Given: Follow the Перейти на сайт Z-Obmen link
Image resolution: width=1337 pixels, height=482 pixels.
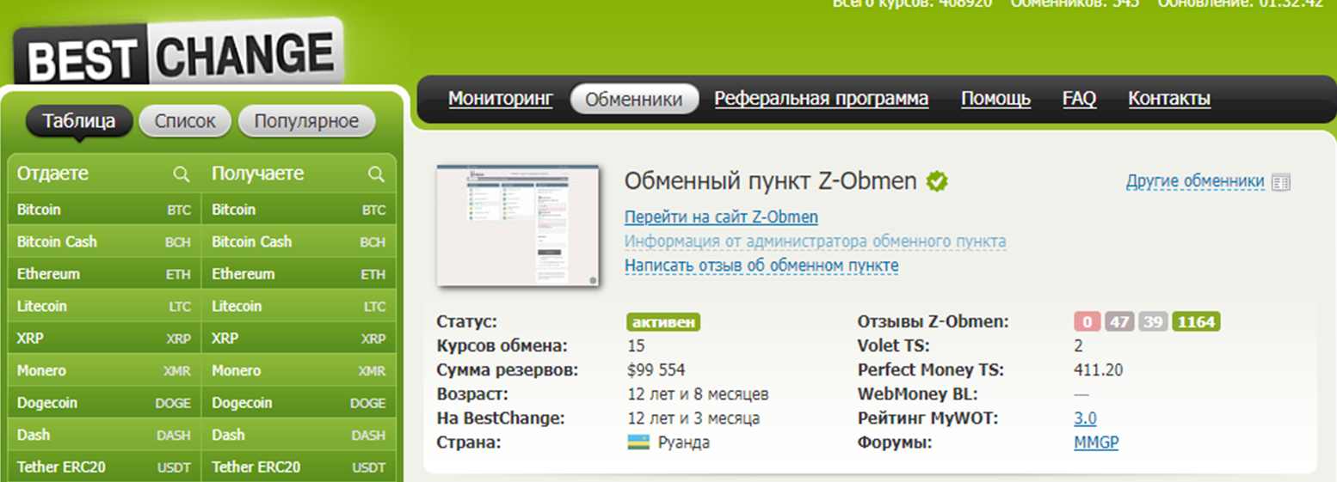Looking at the screenshot, I should point(721,217).
